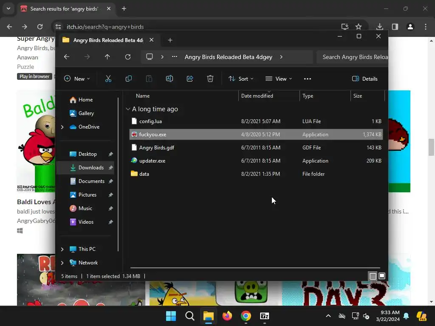The height and width of the screenshot is (326, 435).
Task: Switch to details list view icon in status bar
Action: 373,276
